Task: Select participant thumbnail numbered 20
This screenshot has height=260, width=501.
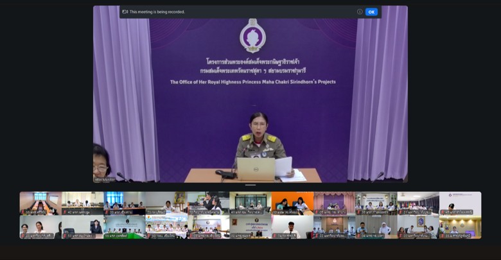Action: [418, 227]
